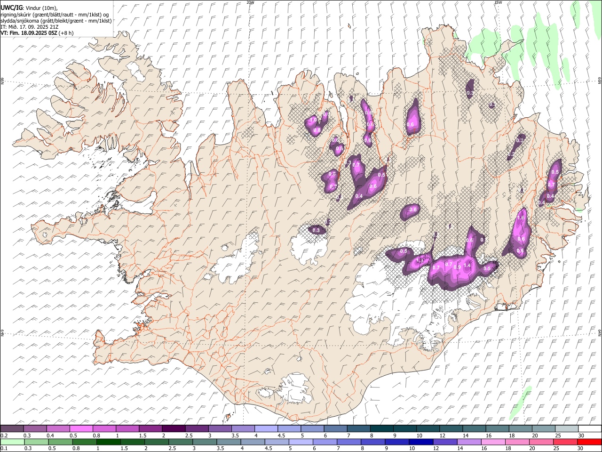Click the "IT: Mið. 17. 09. 2025 21Z" line
This screenshot has height=452, width=602.
click(30, 27)
